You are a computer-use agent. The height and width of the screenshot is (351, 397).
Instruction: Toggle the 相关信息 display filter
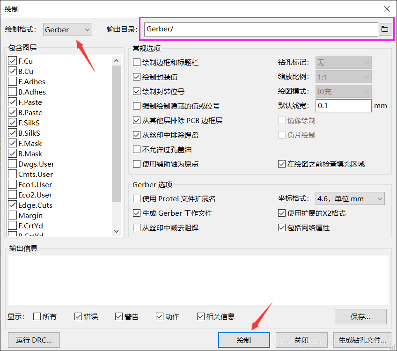coord(201,316)
